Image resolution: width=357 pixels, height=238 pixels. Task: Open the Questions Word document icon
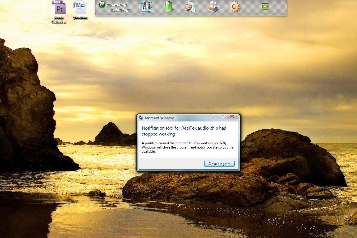80,10
